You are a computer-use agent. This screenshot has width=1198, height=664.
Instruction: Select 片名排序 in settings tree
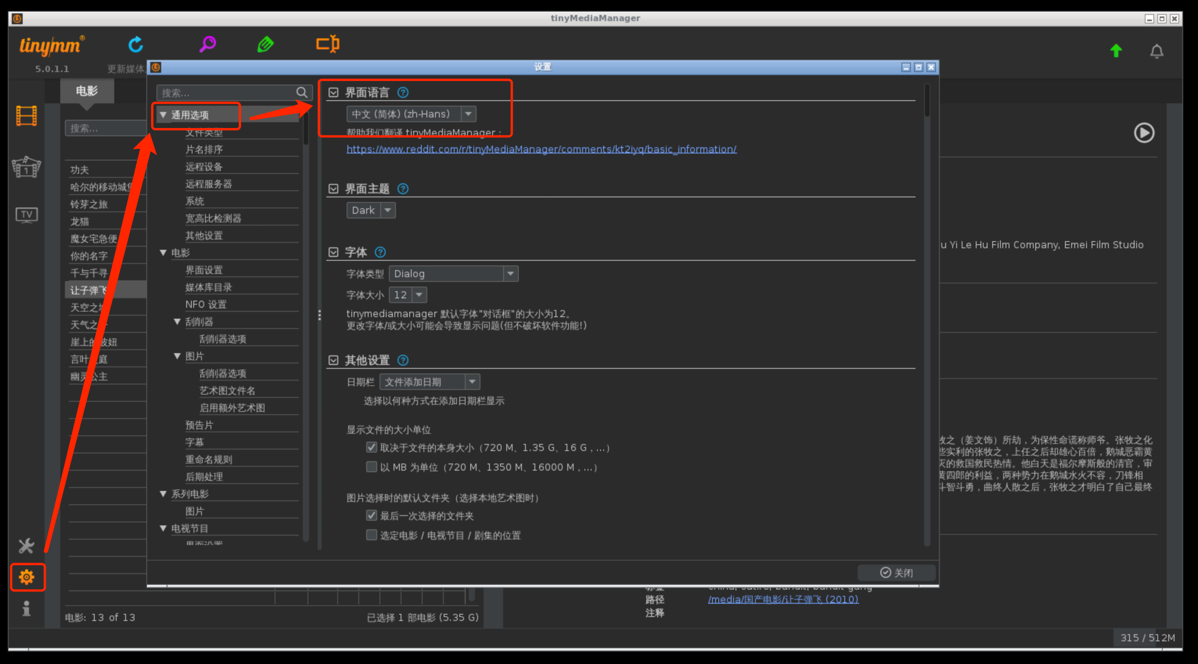click(204, 150)
